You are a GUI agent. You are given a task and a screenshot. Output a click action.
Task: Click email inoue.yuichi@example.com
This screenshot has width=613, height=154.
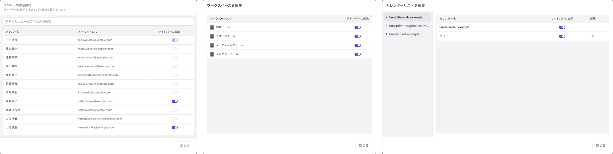tap(95, 49)
